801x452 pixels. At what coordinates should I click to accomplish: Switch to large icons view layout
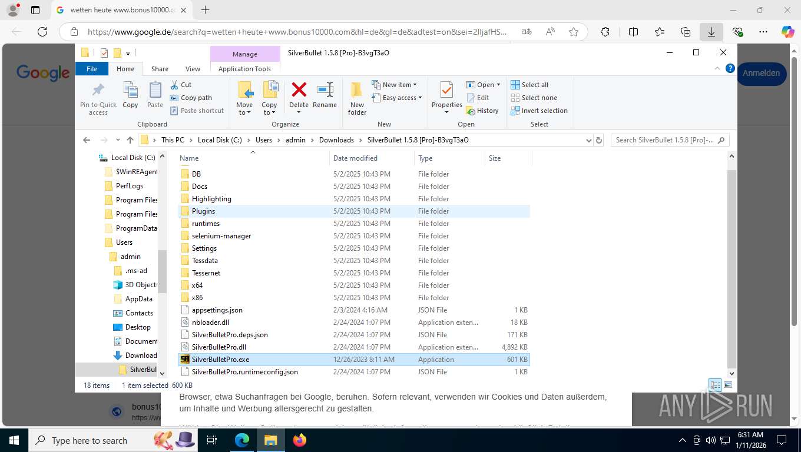(x=728, y=385)
